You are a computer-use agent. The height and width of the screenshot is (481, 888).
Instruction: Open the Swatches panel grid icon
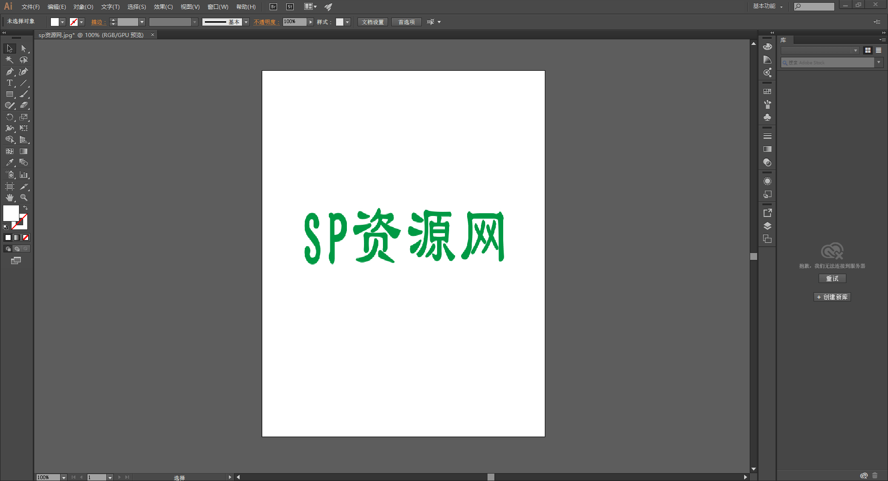(767, 92)
